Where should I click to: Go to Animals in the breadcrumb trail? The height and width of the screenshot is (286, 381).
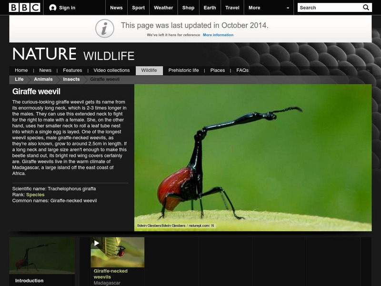coord(44,80)
